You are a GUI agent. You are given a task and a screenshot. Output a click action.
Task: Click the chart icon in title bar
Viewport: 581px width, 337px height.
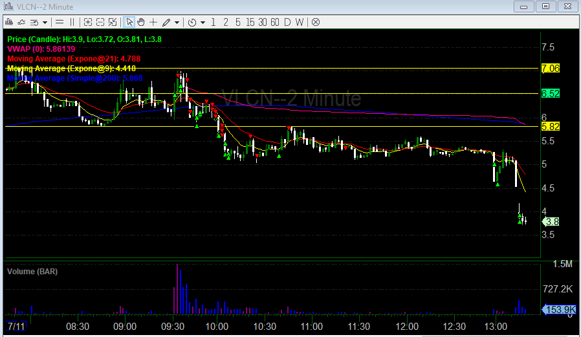click(8, 6)
